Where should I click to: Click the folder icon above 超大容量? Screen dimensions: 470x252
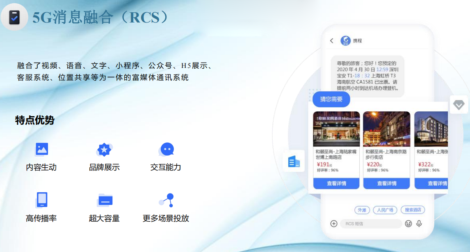coord(105,200)
